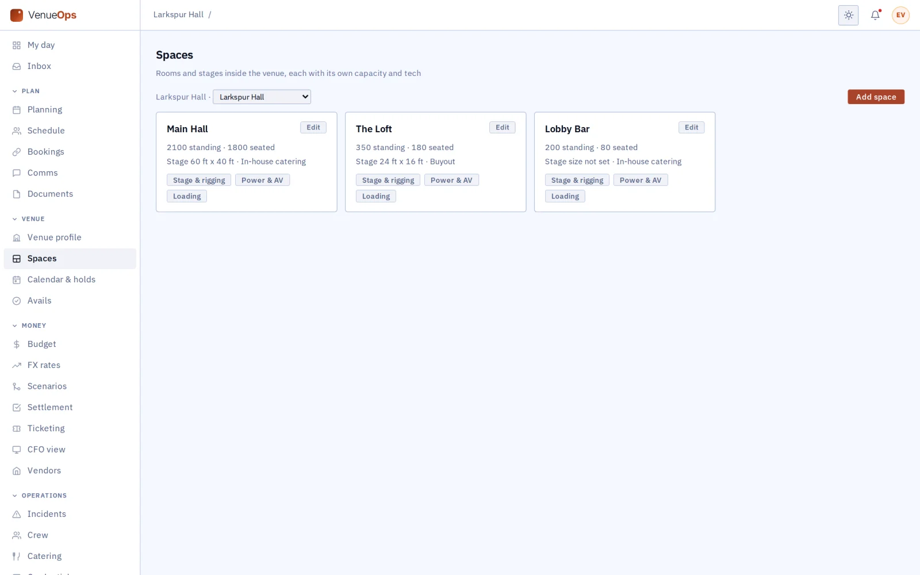Click the Add space button
Screen dimensions: 920x575
(x=876, y=97)
